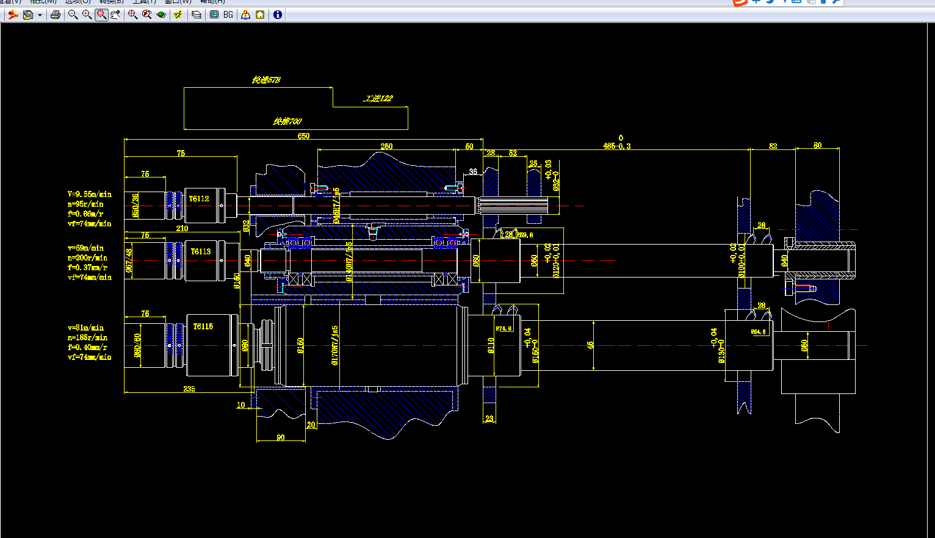Screen dimensions: 935x538
Task: Click the blue info about icon
Action: tap(278, 15)
